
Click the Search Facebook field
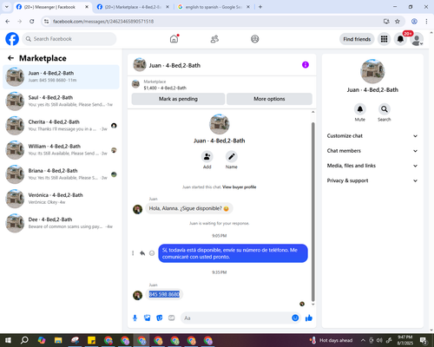click(69, 39)
